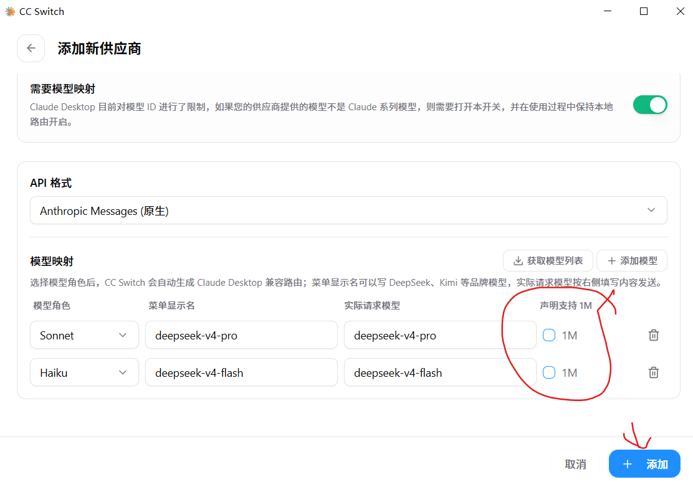Click the 取消 button
The width and height of the screenshot is (693, 487).
click(575, 464)
